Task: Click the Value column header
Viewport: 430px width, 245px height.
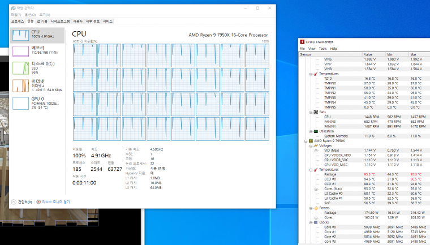Action: (373, 54)
